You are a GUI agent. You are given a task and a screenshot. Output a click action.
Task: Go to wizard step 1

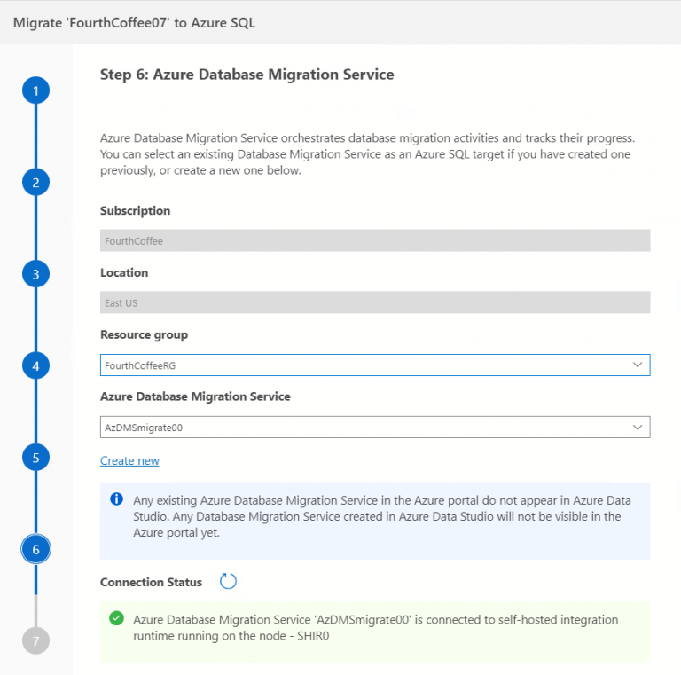click(x=35, y=90)
